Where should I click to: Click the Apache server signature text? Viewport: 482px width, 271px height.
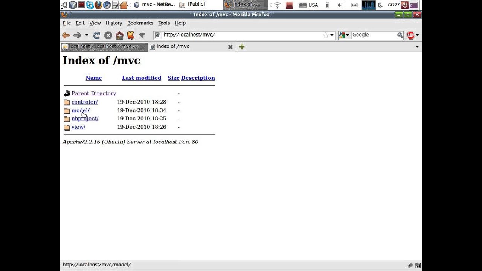pos(130,142)
